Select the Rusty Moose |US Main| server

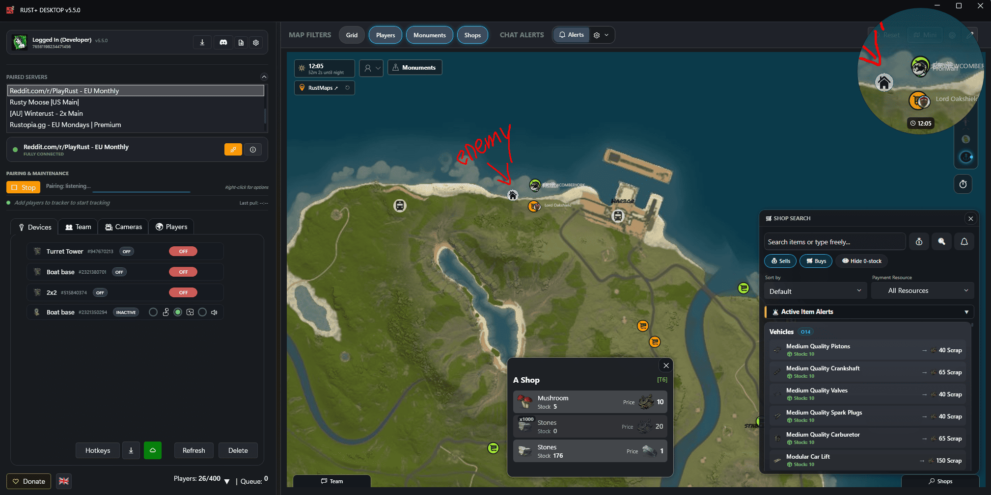click(x=136, y=102)
